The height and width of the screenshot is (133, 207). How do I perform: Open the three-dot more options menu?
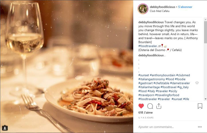tap(200, 127)
